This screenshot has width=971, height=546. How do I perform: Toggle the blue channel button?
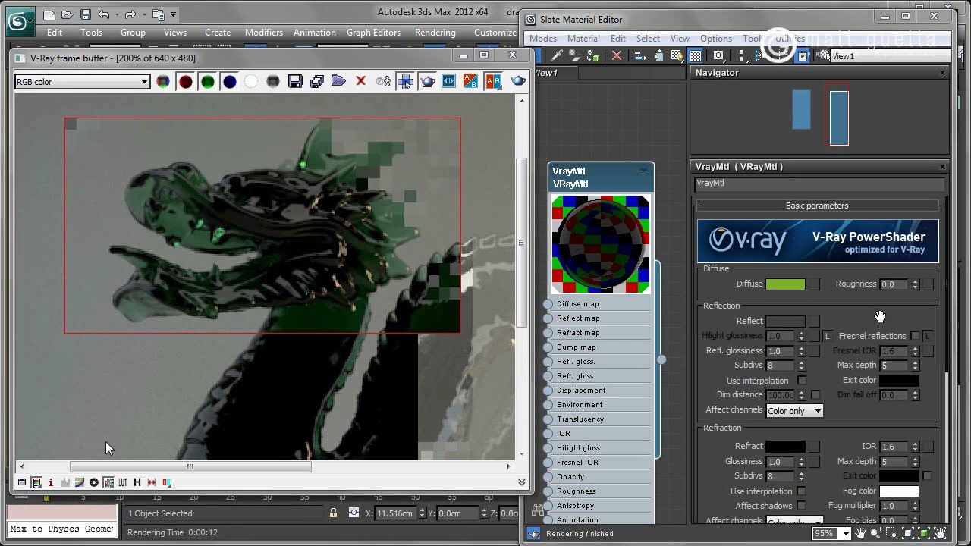point(229,82)
